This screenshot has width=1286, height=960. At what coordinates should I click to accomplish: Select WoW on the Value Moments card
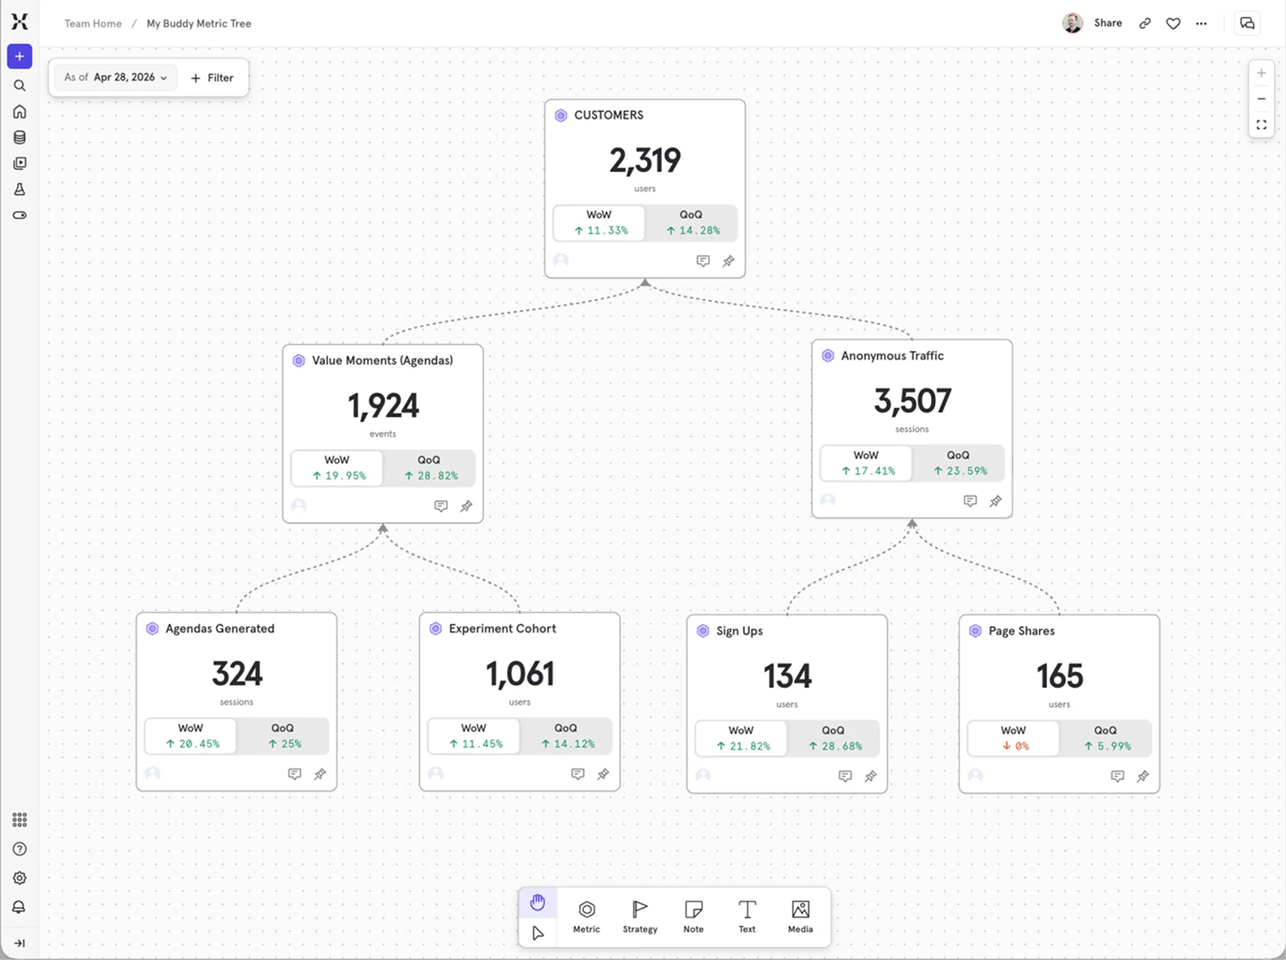[337, 468]
